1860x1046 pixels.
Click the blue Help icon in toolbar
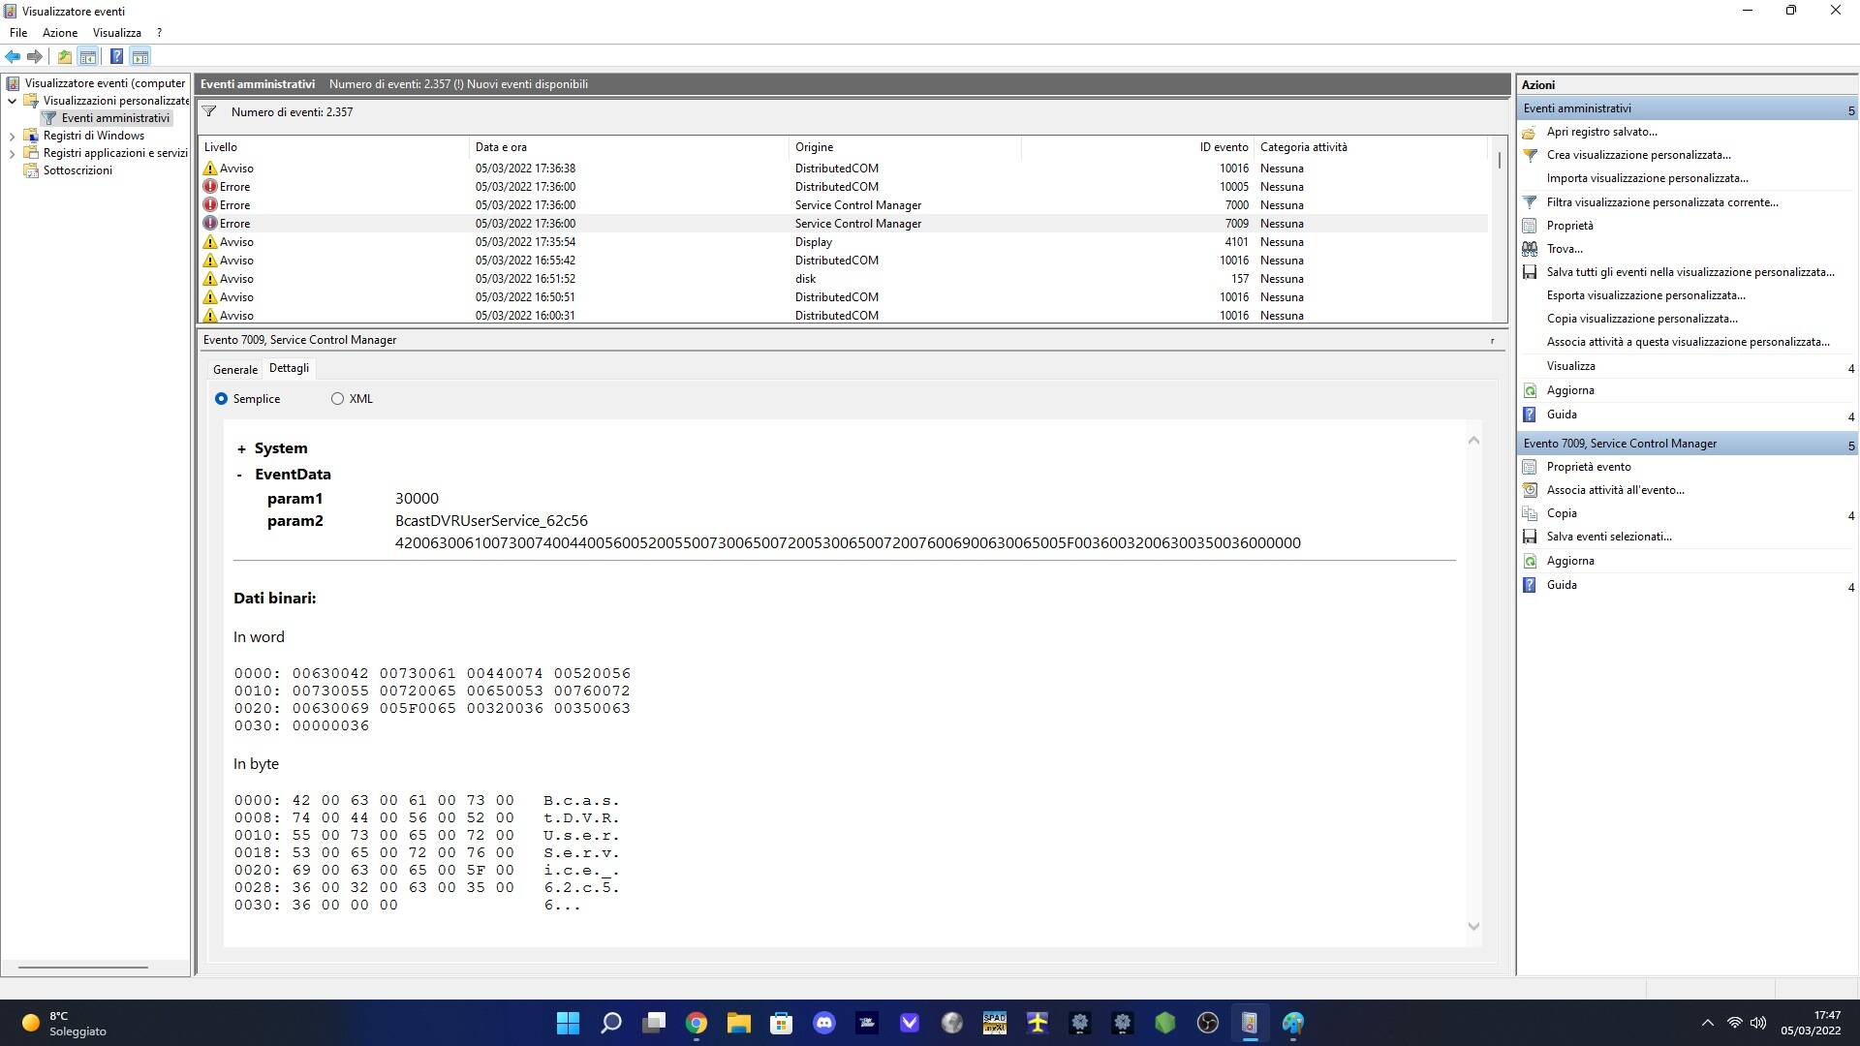pos(116,56)
